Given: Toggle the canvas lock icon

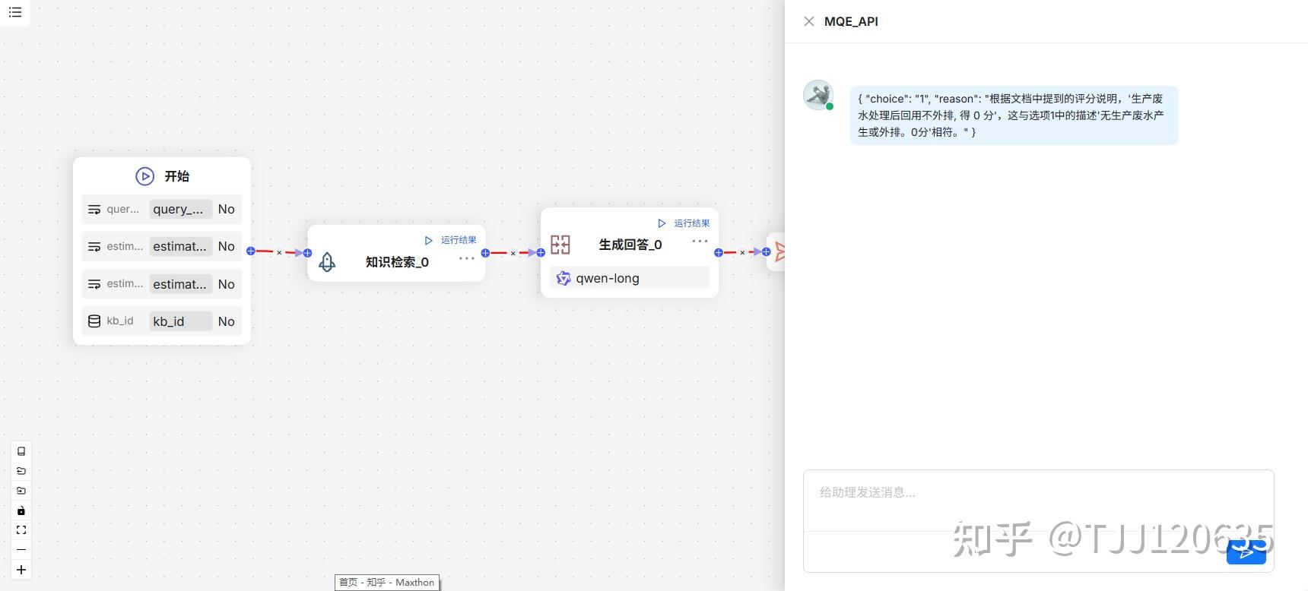Looking at the screenshot, I should click(x=21, y=510).
